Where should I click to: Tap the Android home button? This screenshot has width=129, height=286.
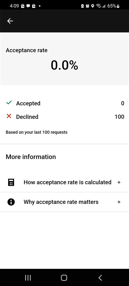64,278
